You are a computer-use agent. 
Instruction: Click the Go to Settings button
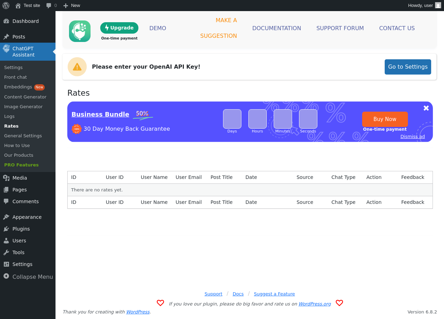pyautogui.click(x=408, y=67)
